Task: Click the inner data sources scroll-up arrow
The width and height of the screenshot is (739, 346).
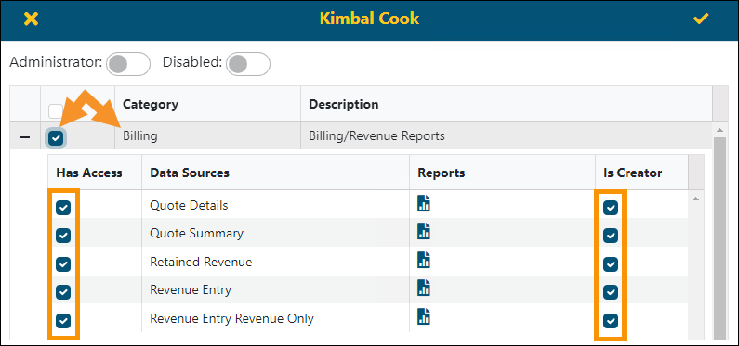Action: 695,199
